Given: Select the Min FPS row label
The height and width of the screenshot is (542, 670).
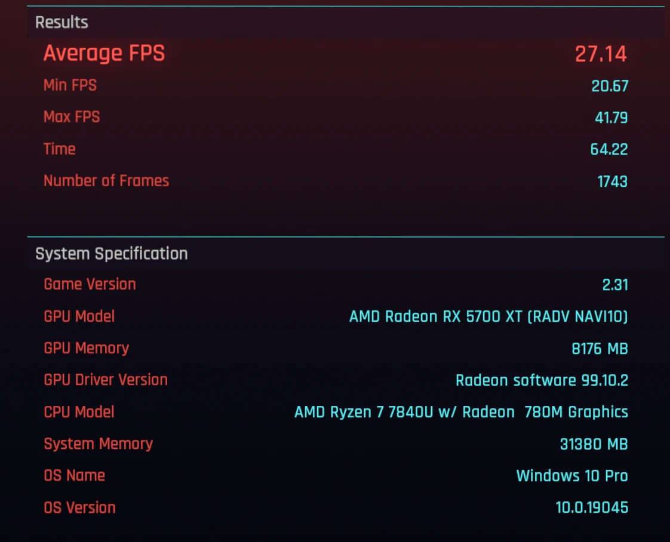Looking at the screenshot, I should click(70, 85).
